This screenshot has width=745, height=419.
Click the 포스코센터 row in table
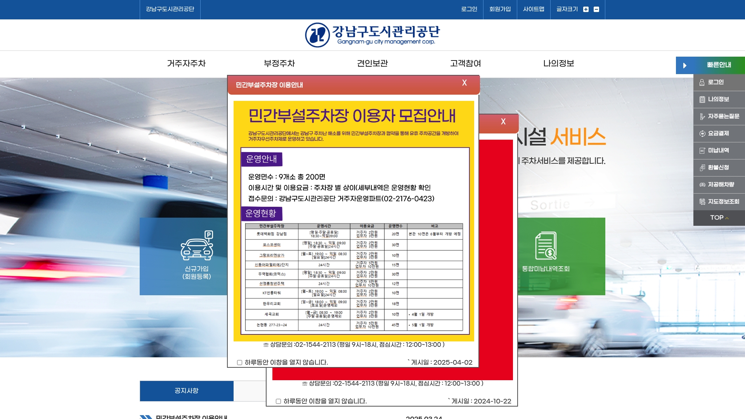pos(354,245)
